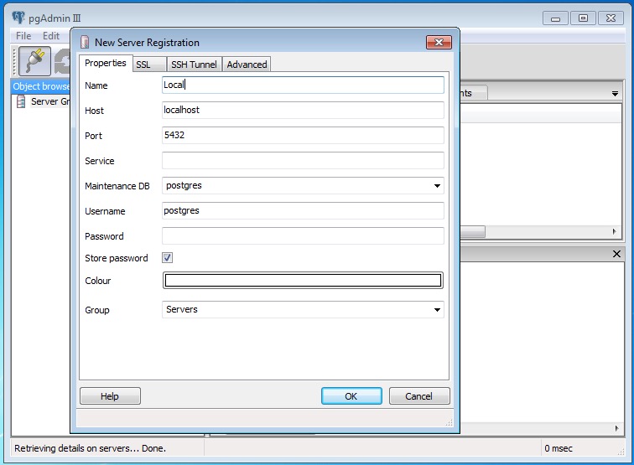Open the File menu

coord(23,36)
